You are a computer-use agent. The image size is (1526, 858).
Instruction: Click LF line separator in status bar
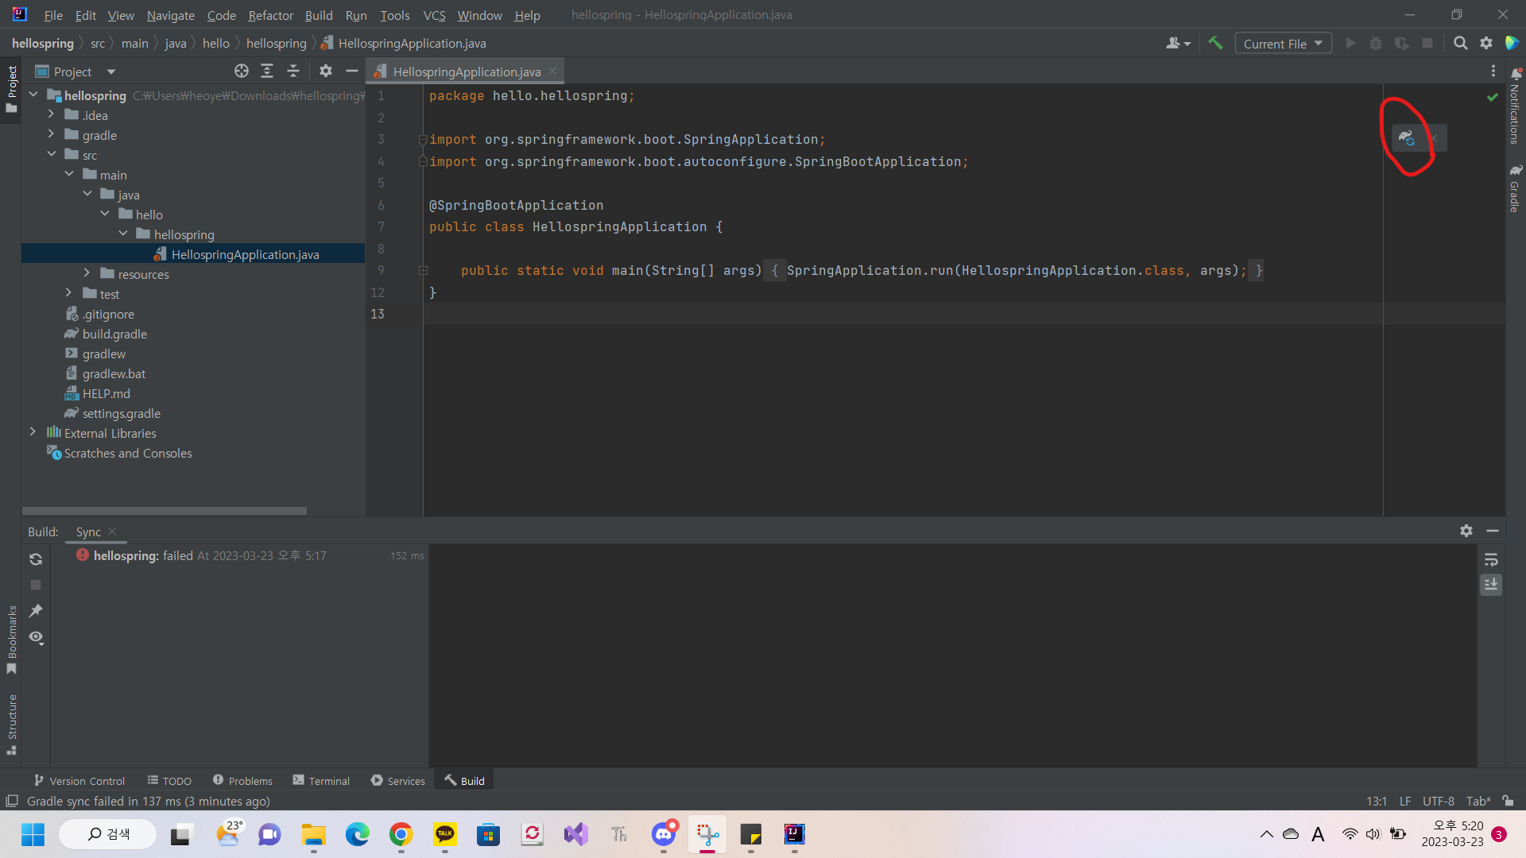click(x=1405, y=801)
